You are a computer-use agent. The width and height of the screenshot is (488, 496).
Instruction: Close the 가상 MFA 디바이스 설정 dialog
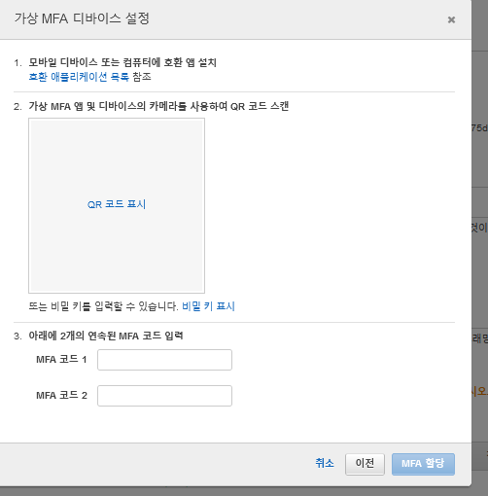pos(451,20)
